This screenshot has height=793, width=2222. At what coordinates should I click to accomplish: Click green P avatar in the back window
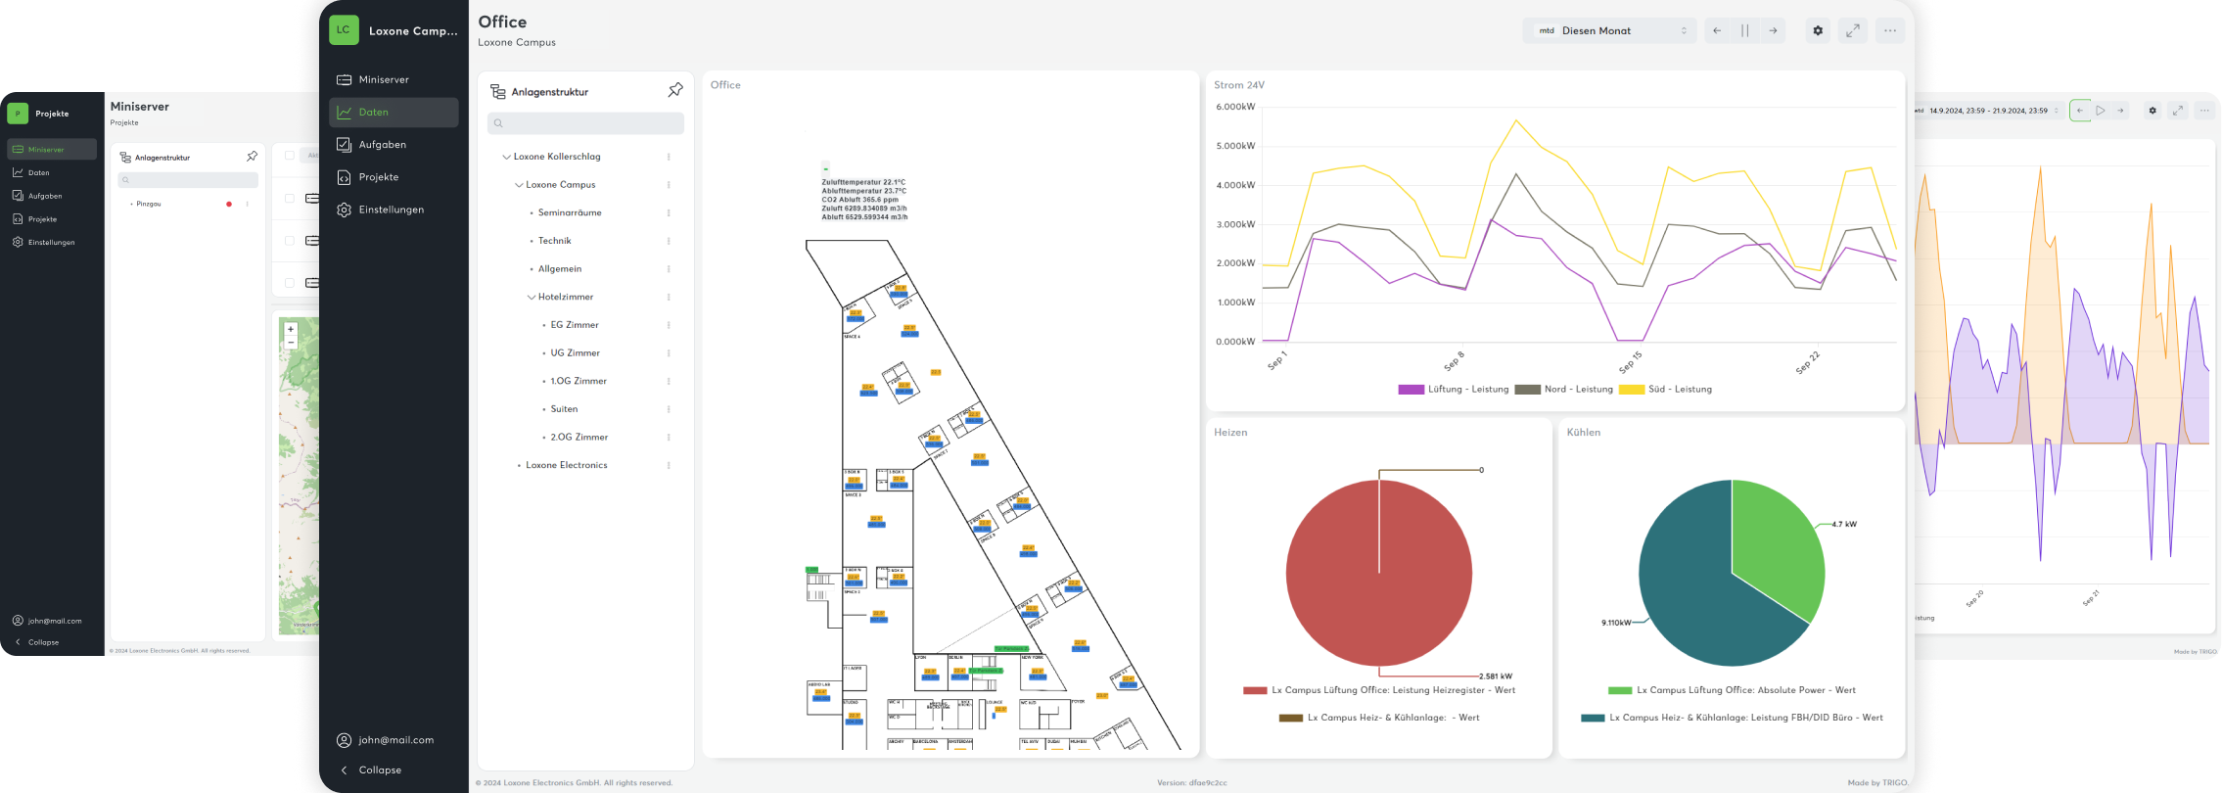18,114
